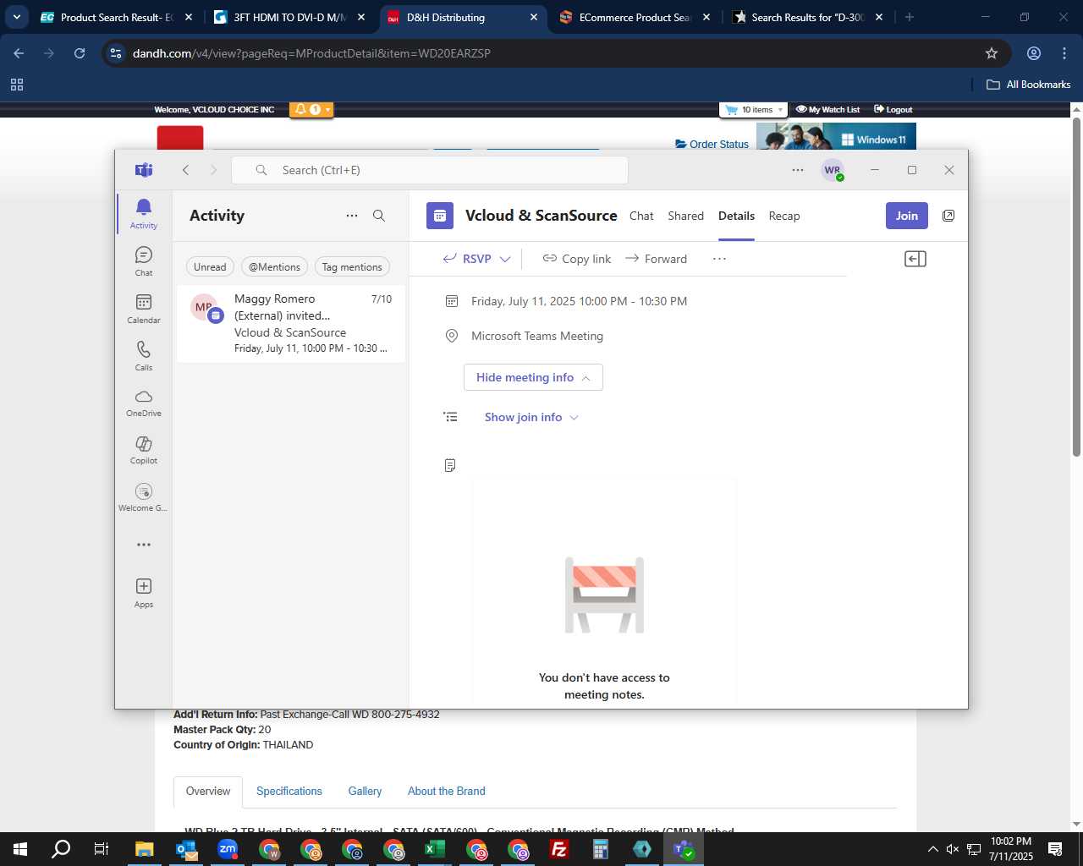This screenshot has width=1083, height=866.
Task: Open Copilot in Teams sidebar
Action: 144,451
